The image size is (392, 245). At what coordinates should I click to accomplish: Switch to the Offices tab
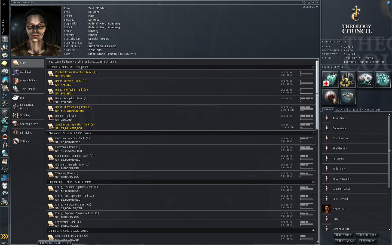[x=353, y=110]
